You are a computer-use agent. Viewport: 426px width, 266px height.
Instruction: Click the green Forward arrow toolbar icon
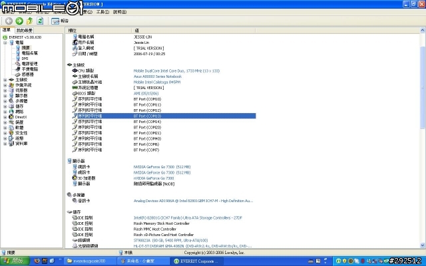click(19, 21)
